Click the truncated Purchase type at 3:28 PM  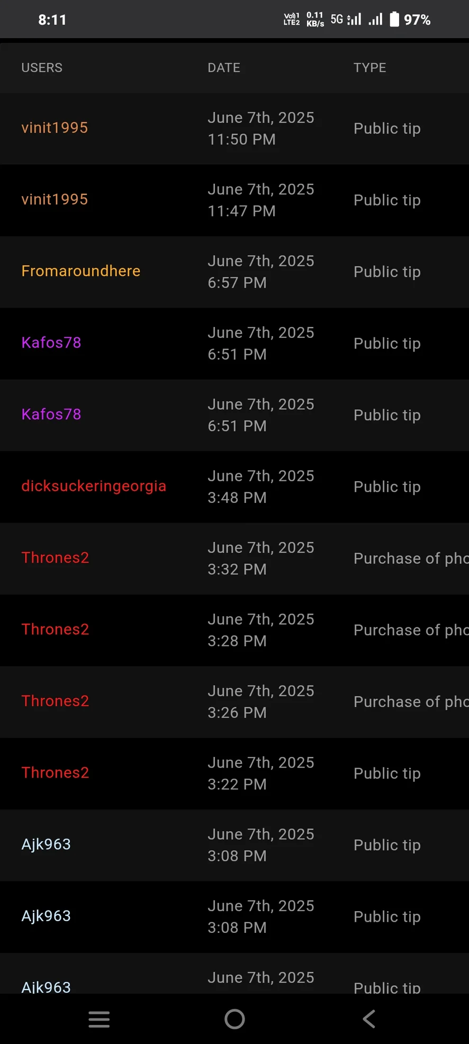tap(410, 630)
